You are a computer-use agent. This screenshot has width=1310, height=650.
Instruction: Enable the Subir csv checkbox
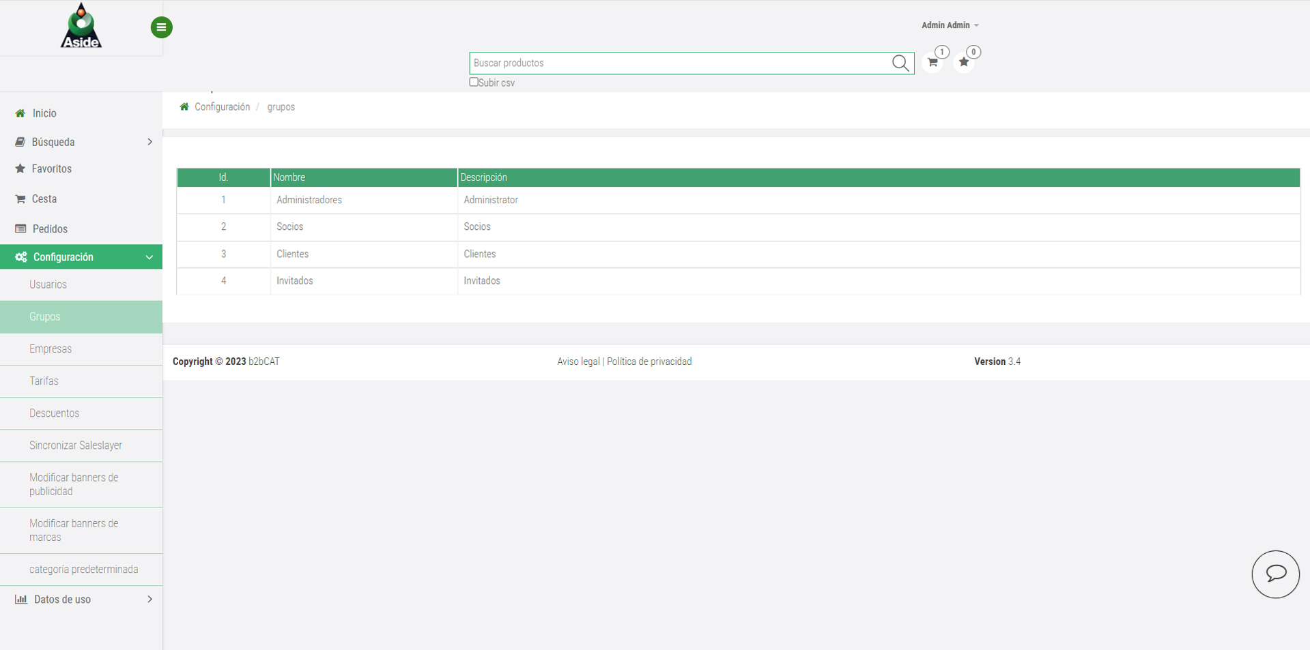(x=474, y=82)
